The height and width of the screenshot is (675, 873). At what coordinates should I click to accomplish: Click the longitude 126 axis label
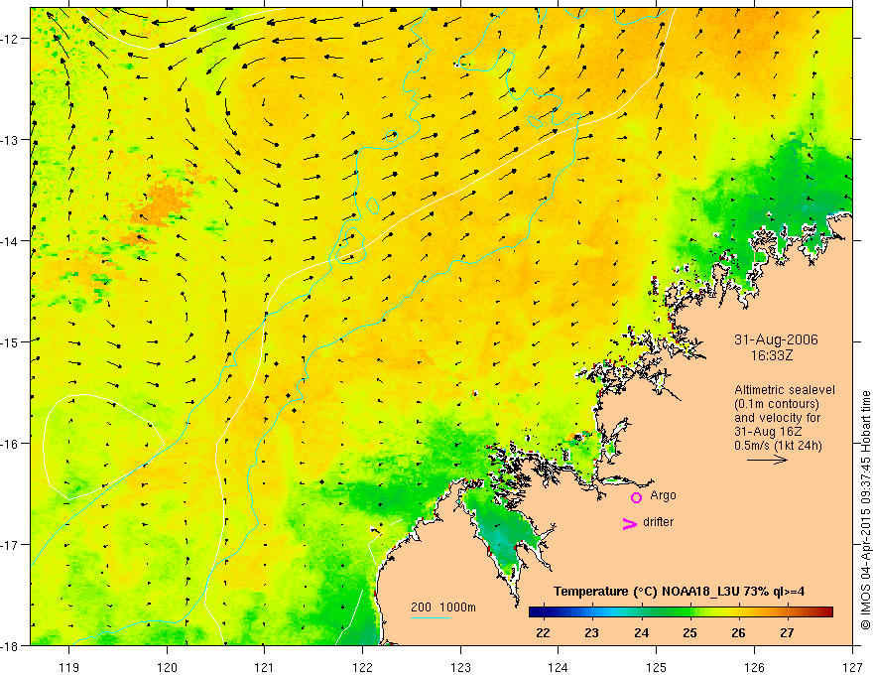[x=754, y=667]
